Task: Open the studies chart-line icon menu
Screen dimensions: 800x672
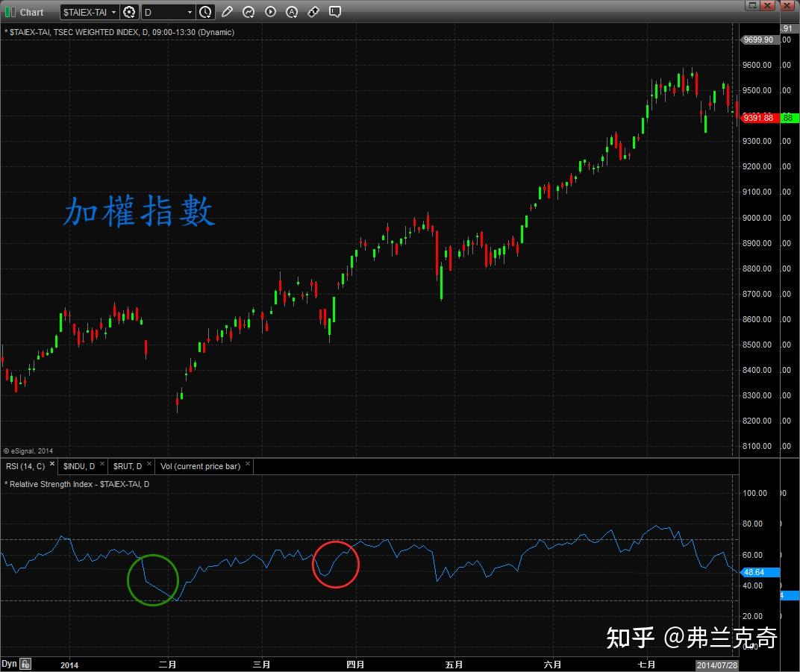Action: click(249, 12)
